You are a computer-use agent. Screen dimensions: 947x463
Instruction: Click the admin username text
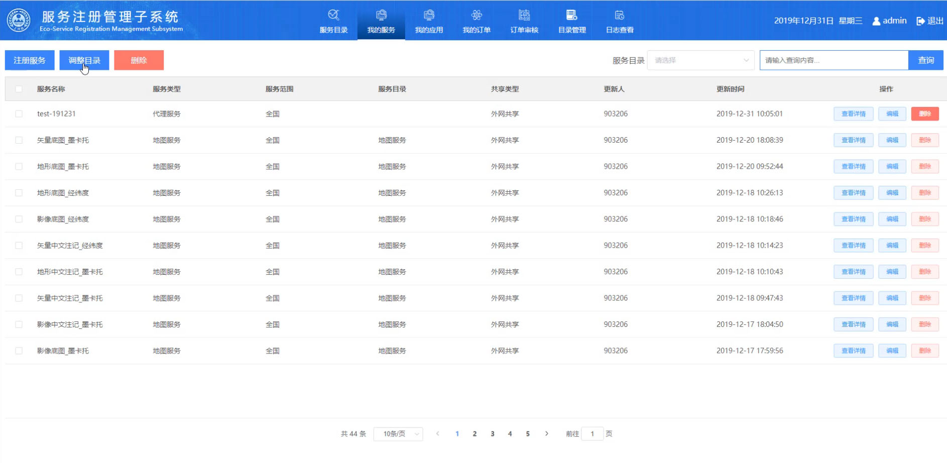895,21
